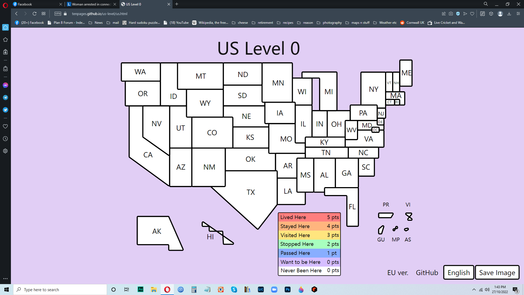Open the photography bookmarks folder

coord(329,23)
